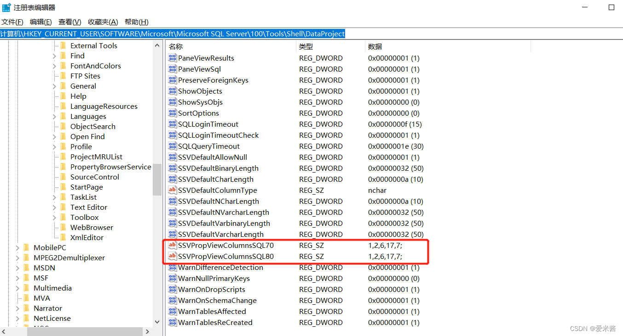Select the PreserveForeignKeys value
The image size is (623, 336).
pos(214,80)
